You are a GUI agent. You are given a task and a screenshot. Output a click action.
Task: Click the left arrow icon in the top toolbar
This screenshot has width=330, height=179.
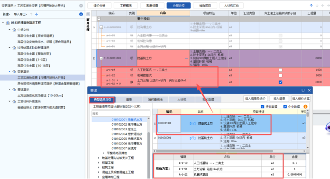(322, 6)
